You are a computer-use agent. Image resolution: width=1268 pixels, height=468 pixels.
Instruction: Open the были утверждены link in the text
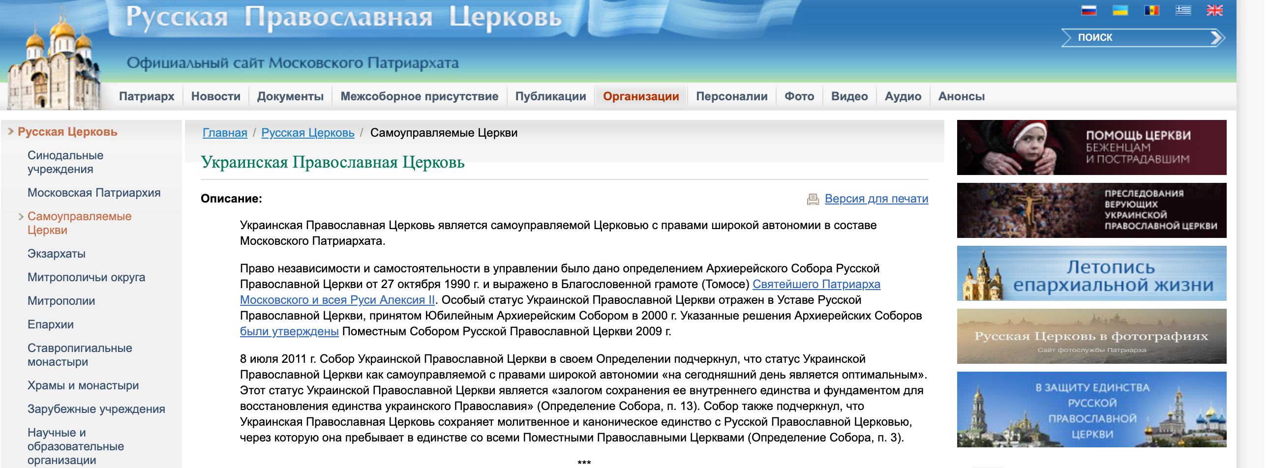point(289,332)
